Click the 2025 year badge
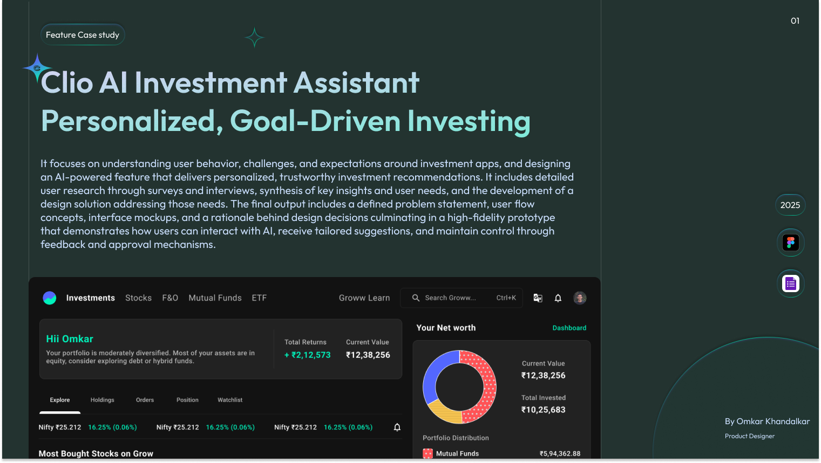 point(790,205)
